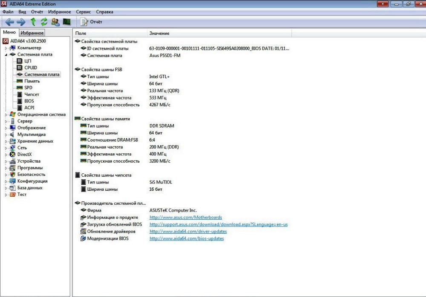This screenshot has height=297, width=426.
Task: Click the Компьютер icon in tree
Action: pyautogui.click(x=12, y=48)
